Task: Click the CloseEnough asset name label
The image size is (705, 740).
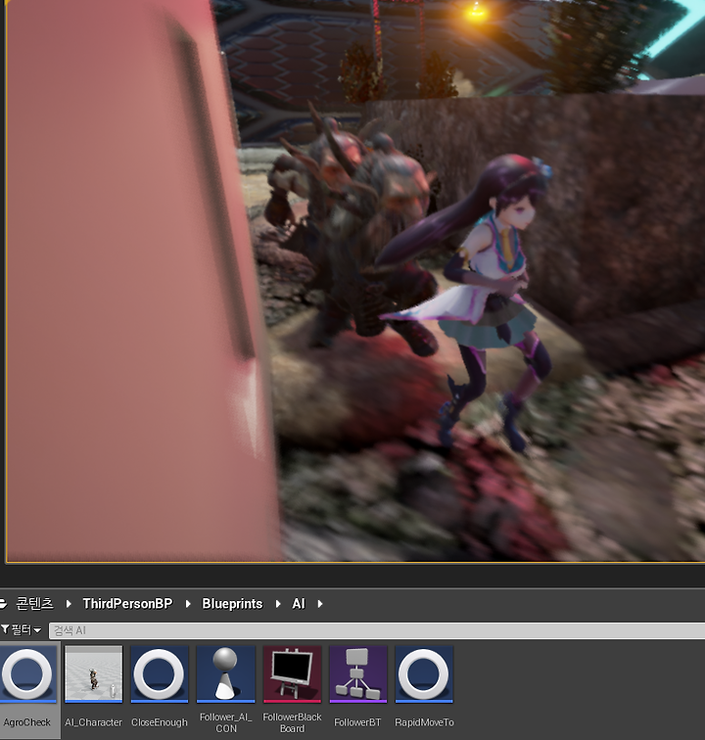Action: click(160, 722)
